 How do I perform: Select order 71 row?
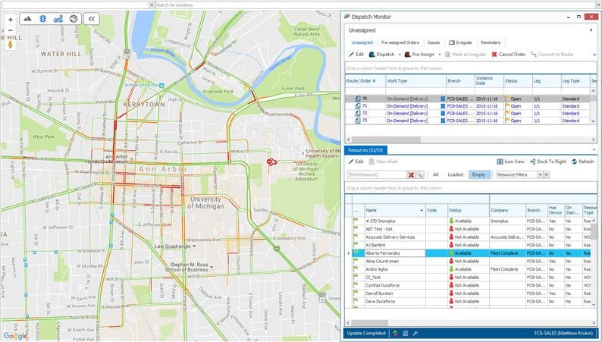click(x=467, y=106)
